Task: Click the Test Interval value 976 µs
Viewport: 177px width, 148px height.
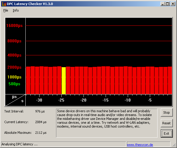Action: [40, 111]
